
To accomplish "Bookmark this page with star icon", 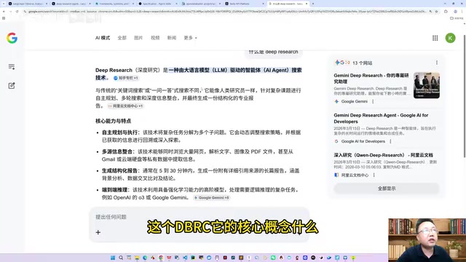I will [x=437, y=12].
